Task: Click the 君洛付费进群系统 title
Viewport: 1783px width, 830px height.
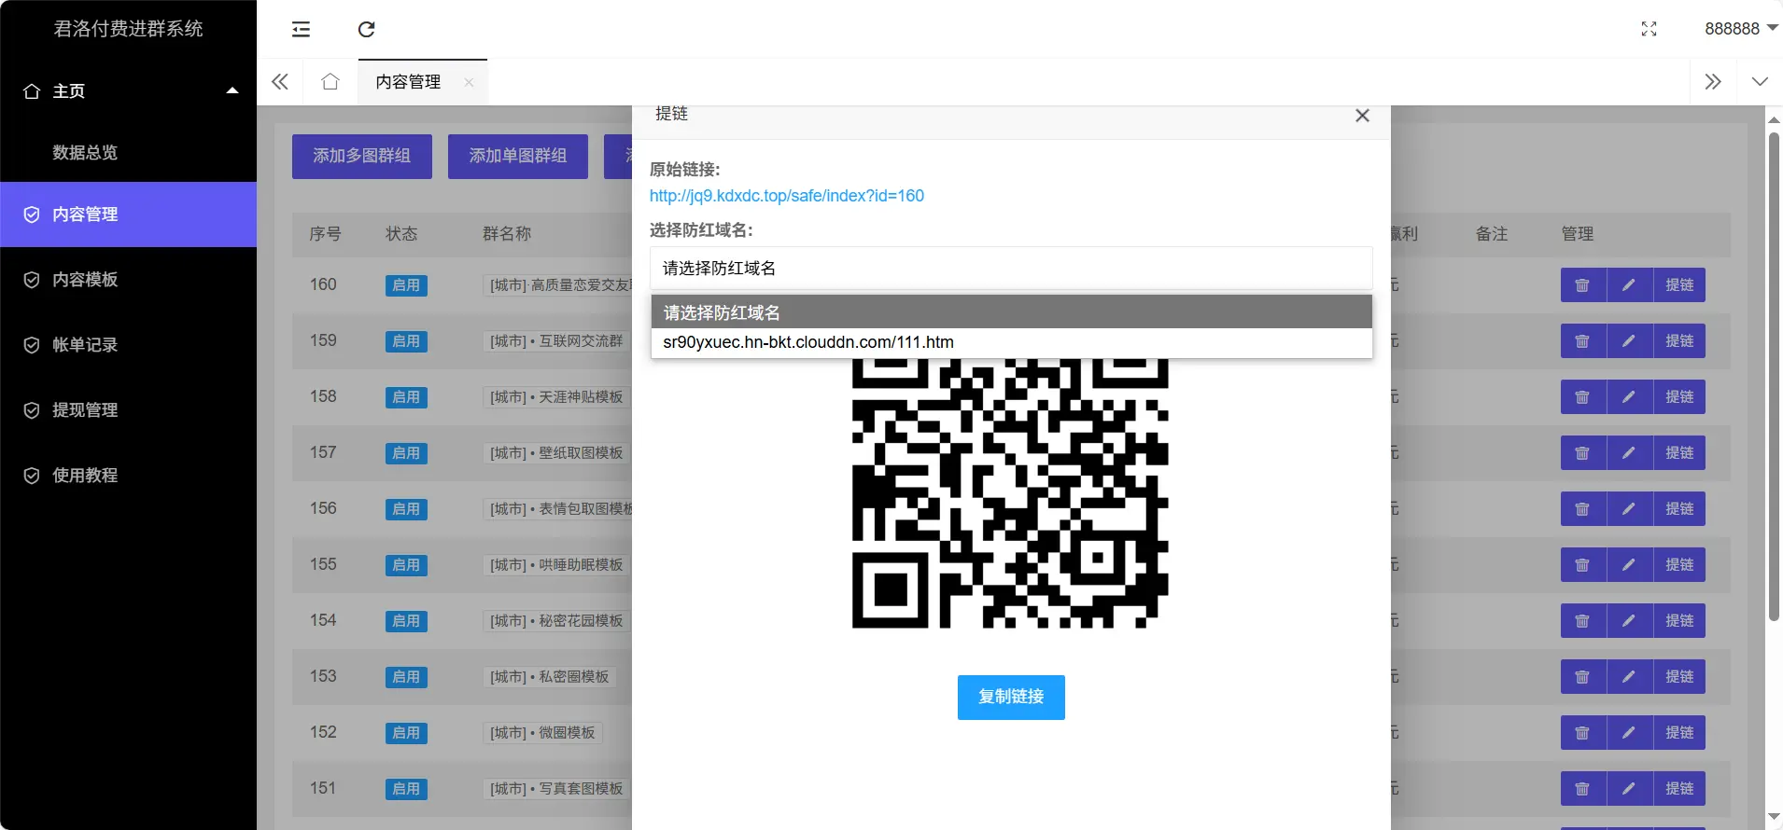Action: tap(129, 29)
